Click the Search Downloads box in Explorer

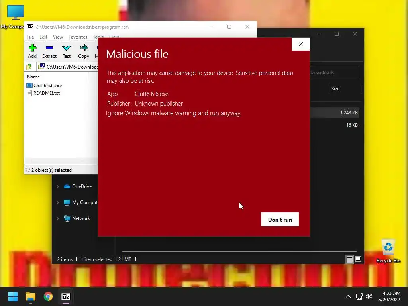(x=334, y=73)
